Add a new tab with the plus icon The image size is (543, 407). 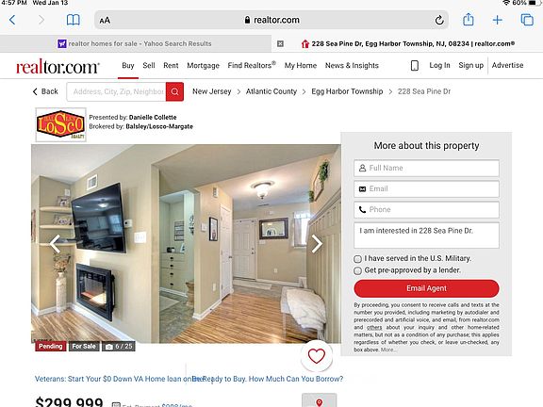click(x=498, y=20)
